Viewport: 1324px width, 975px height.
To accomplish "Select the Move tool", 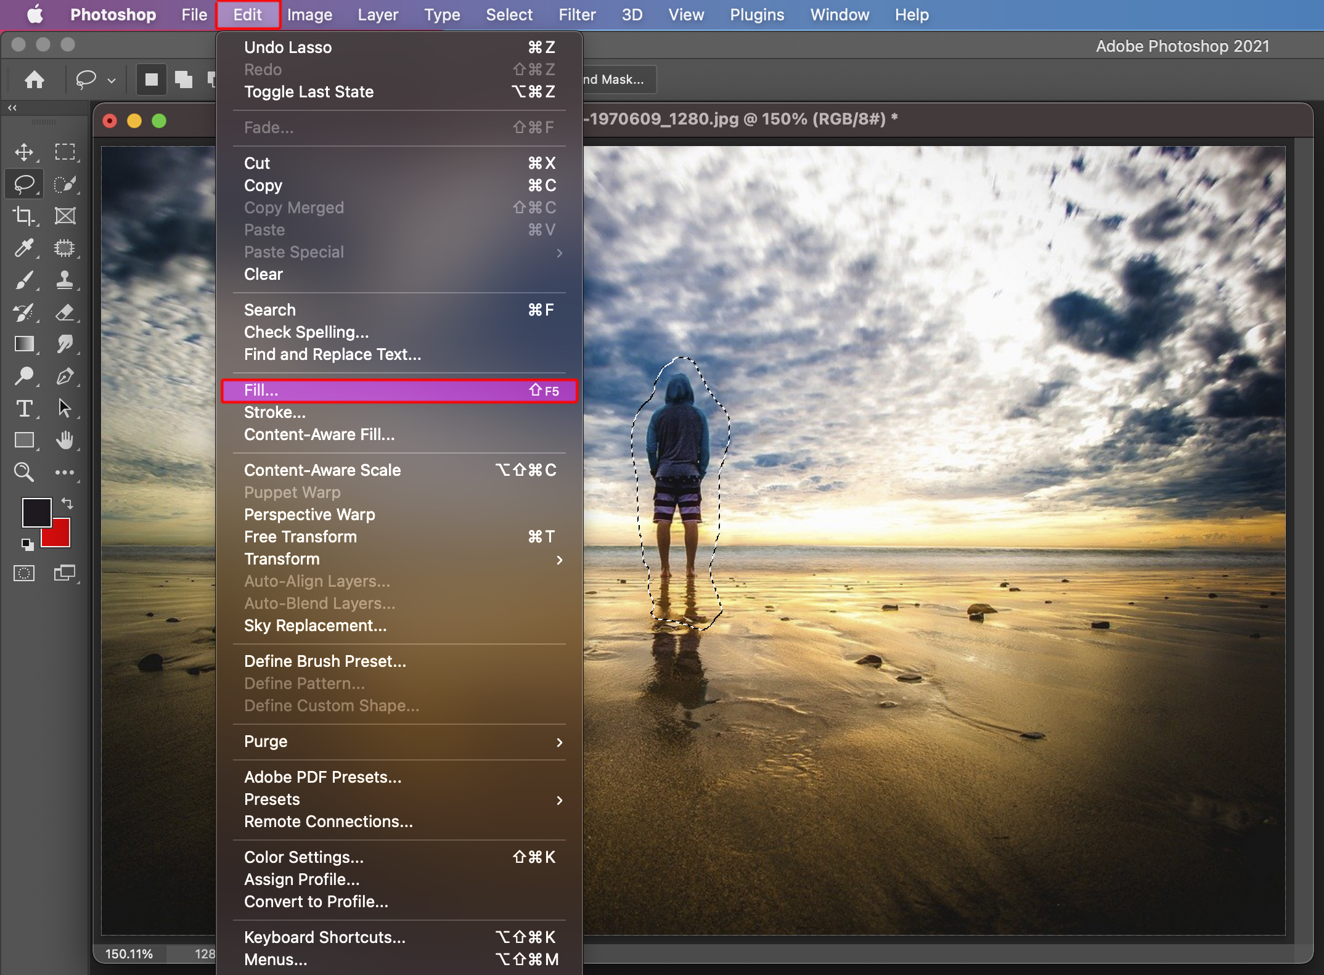I will click(x=24, y=152).
